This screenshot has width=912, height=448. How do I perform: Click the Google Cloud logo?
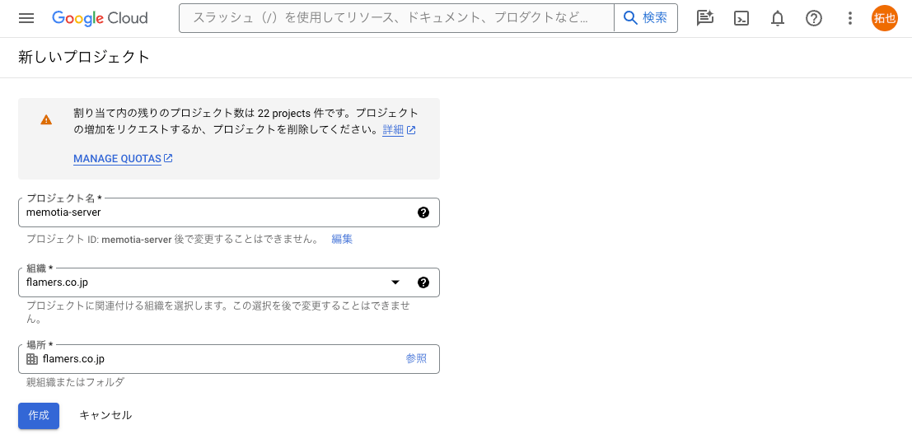tap(100, 18)
